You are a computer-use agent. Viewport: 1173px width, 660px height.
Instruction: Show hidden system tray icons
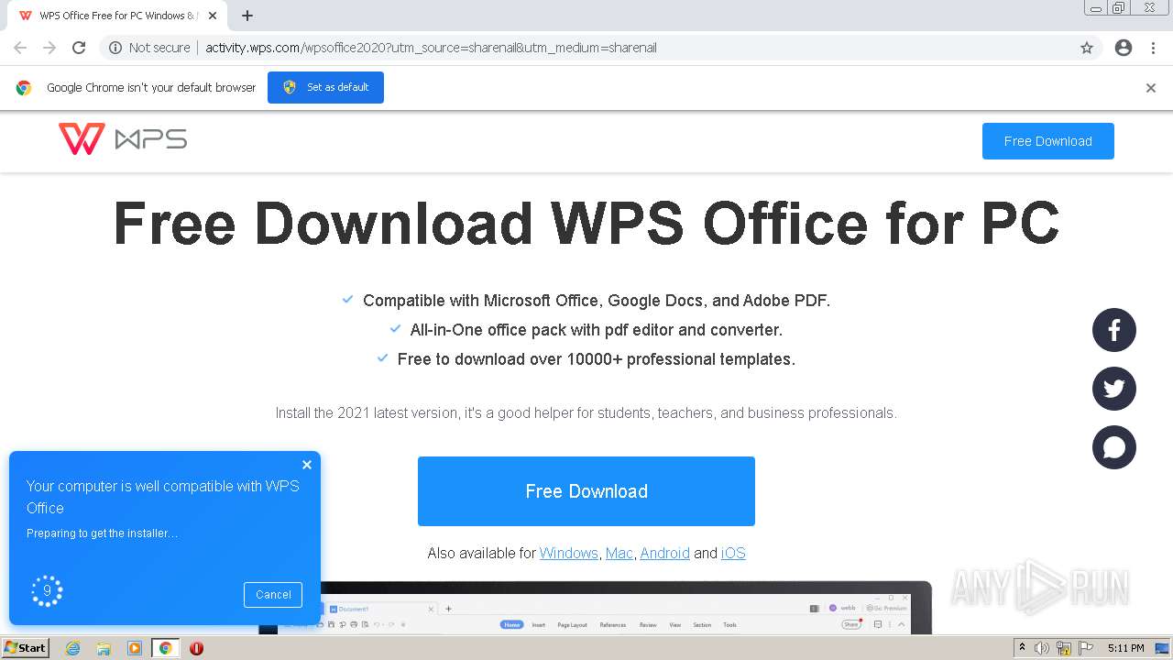pyautogui.click(x=1022, y=648)
